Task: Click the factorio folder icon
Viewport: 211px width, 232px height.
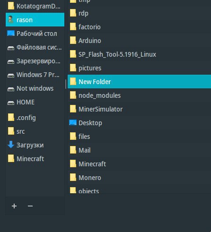Action: tap(73, 26)
